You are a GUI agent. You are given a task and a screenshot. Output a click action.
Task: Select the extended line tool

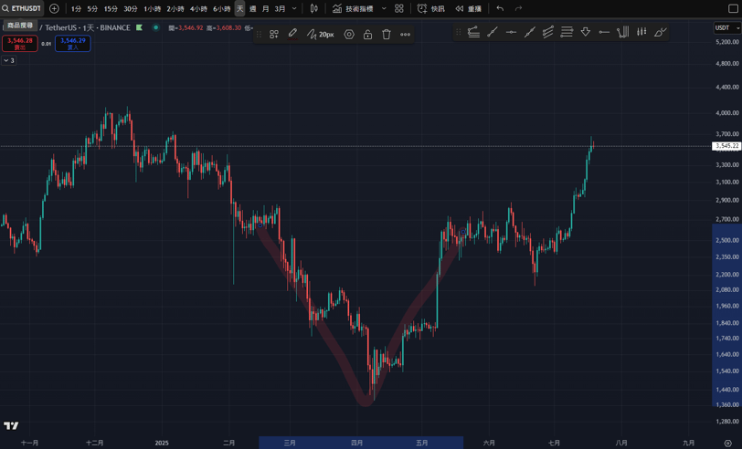click(529, 32)
